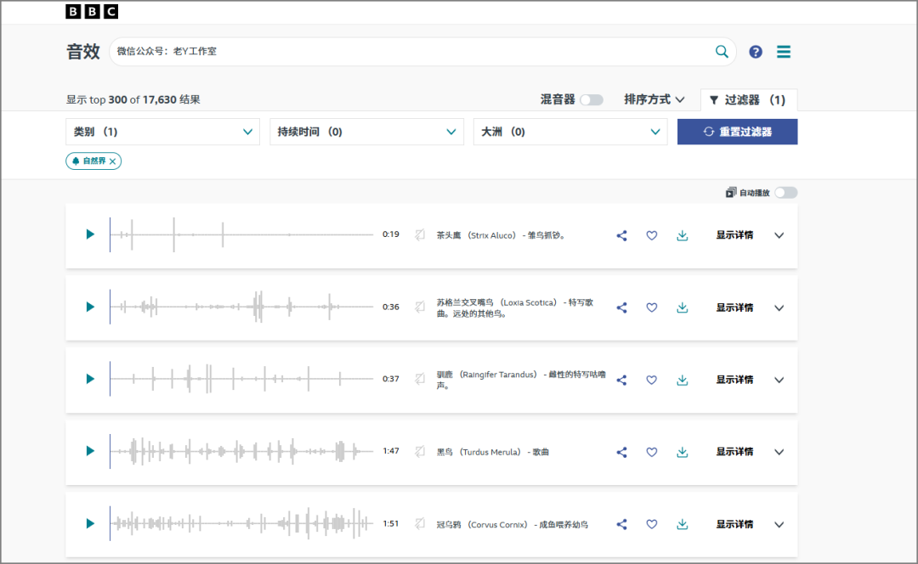Download the 冠乌鸦 (Corvus Cornix) sound
Viewport: 918px width, 564px height.
tap(682, 524)
